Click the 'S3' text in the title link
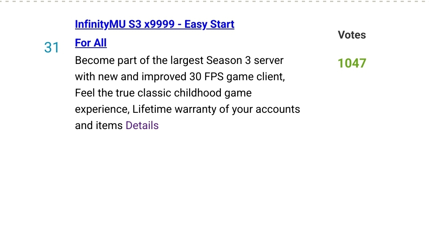 click(135, 24)
